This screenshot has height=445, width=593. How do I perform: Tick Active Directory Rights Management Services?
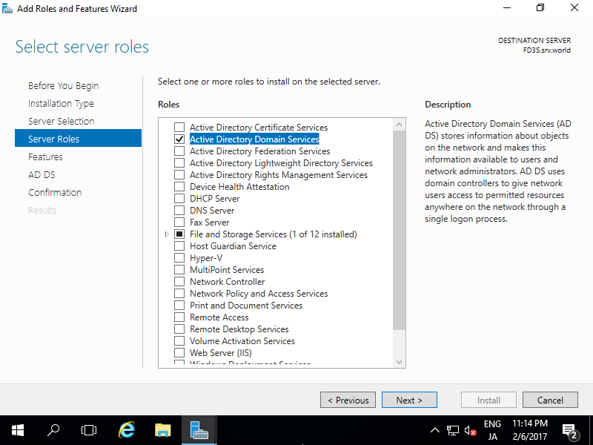pyautogui.click(x=179, y=174)
